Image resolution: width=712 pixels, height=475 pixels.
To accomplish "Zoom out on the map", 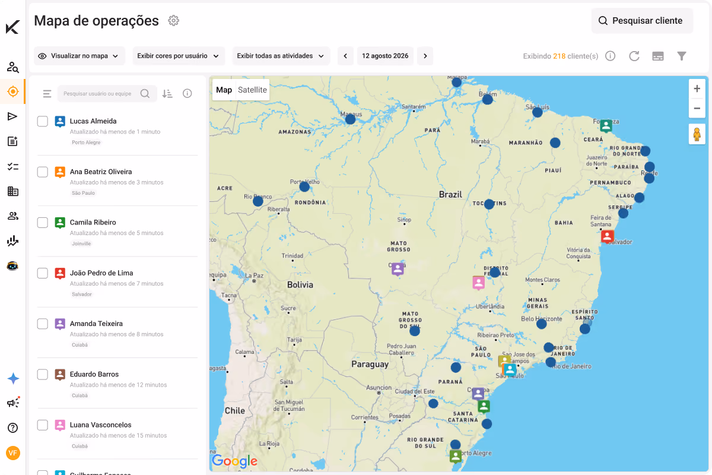I will (697, 109).
